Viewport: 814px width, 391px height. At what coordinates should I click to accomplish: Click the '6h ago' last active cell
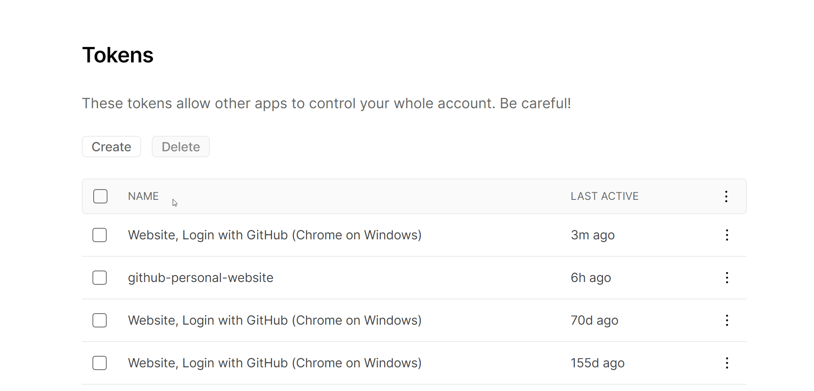591,278
